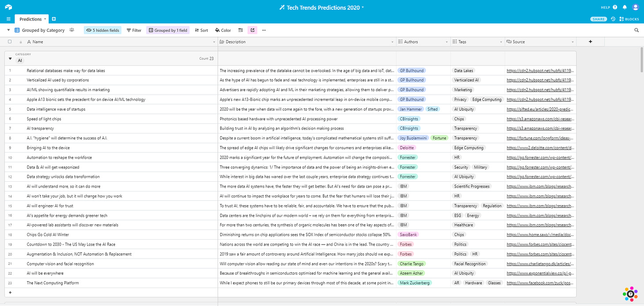This screenshot has height=306, width=644.
Task: Click the grid view icon beside Grouped by Category
Action: point(17,30)
